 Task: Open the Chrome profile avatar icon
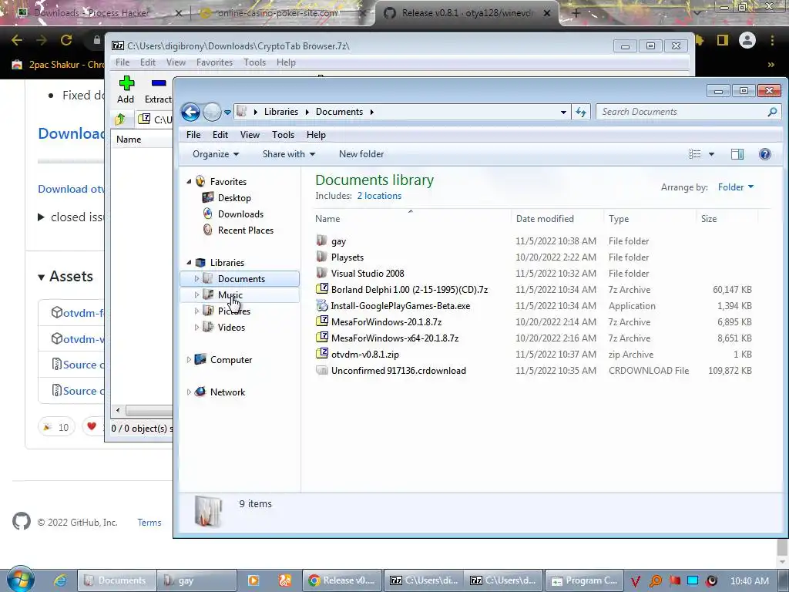(x=747, y=40)
